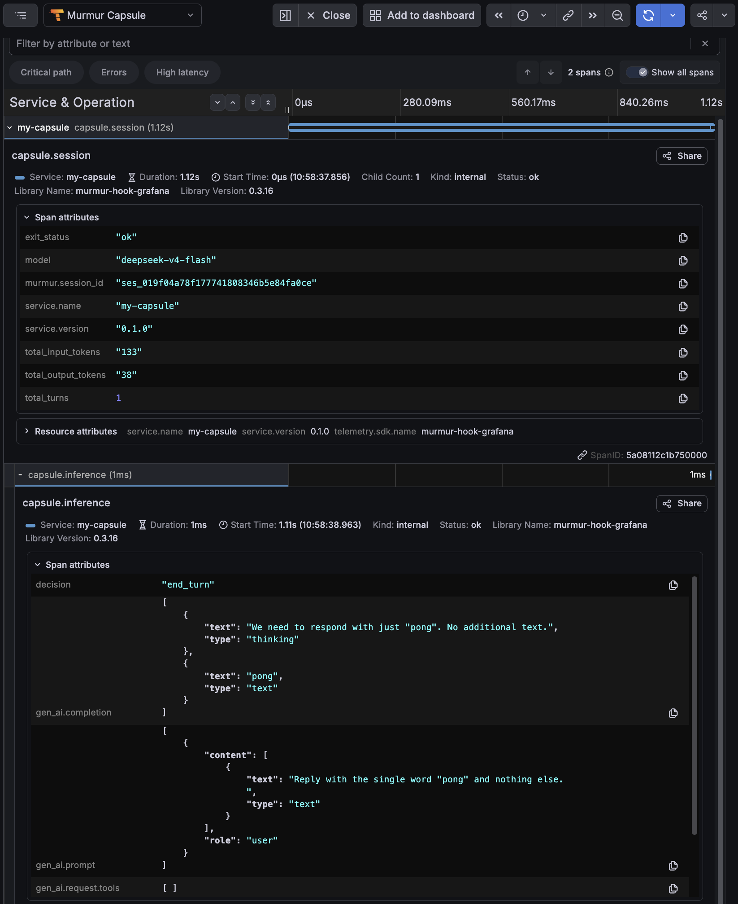Expand one level of spans
The height and width of the screenshot is (904, 738).
coord(217,102)
